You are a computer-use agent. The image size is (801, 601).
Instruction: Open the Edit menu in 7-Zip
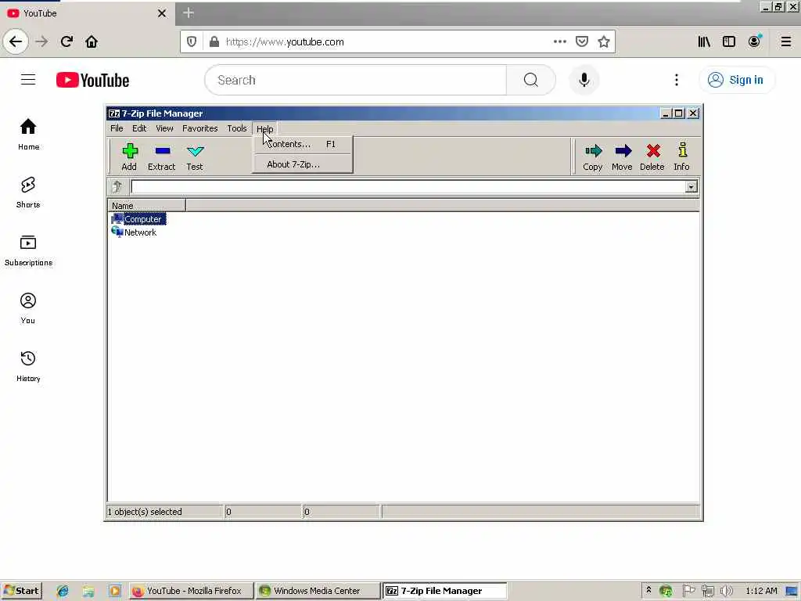coord(139,128)
